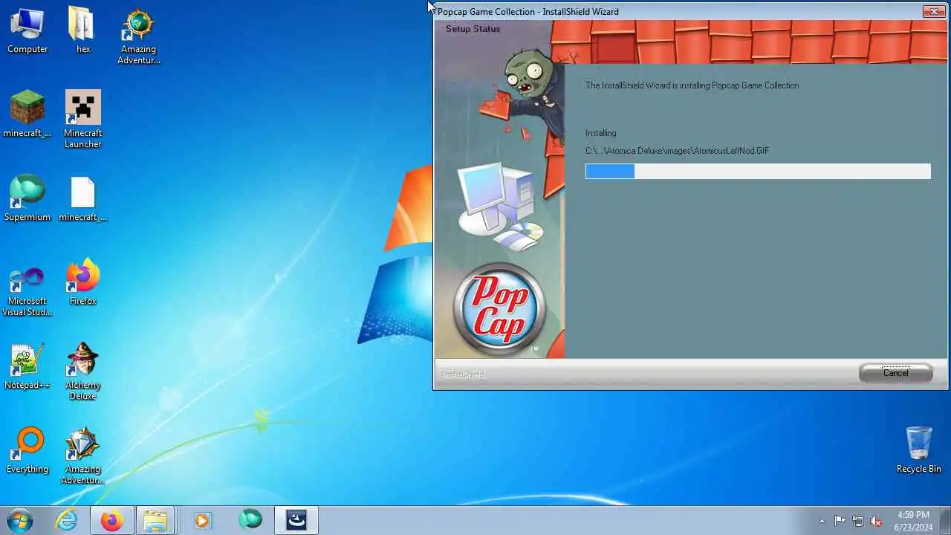Open the Windows Start menu orb
Viewport: 951px width, 535px height.
click(x=20, y=520)
